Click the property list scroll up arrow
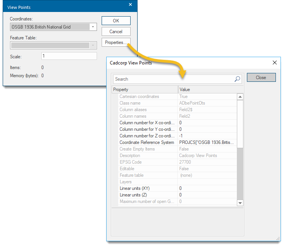 [x=240, y=97]
